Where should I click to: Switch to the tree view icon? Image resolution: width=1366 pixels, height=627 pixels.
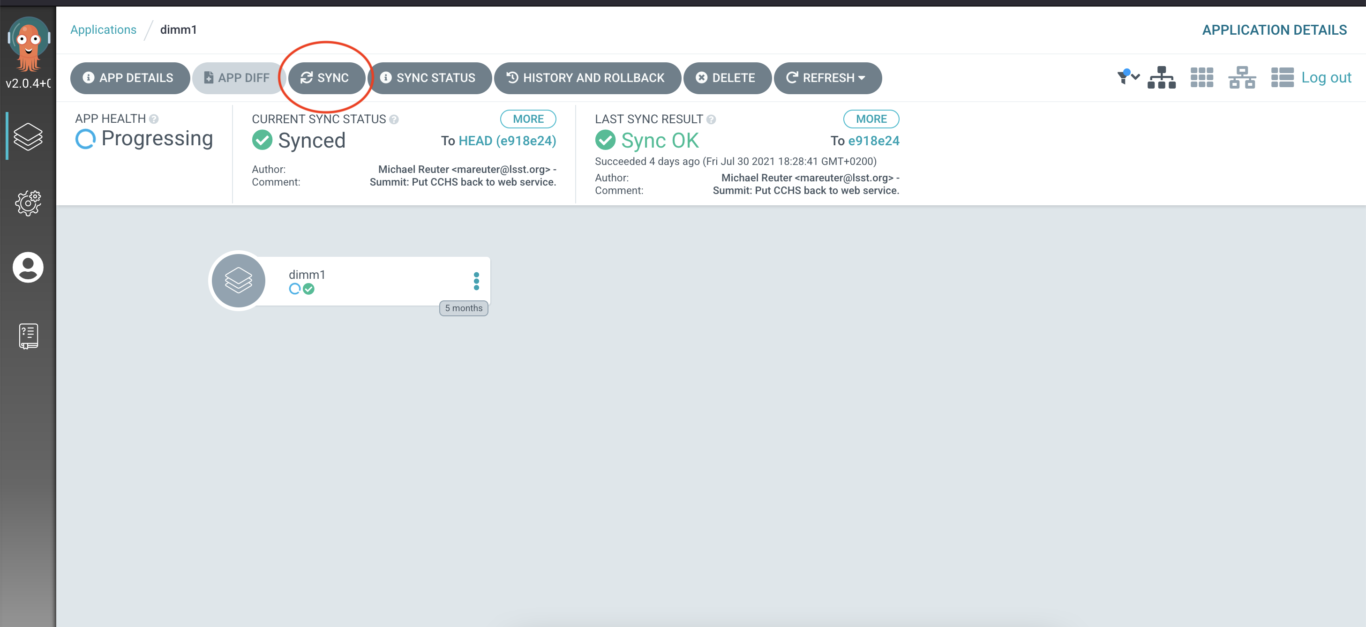[1161, 77]
